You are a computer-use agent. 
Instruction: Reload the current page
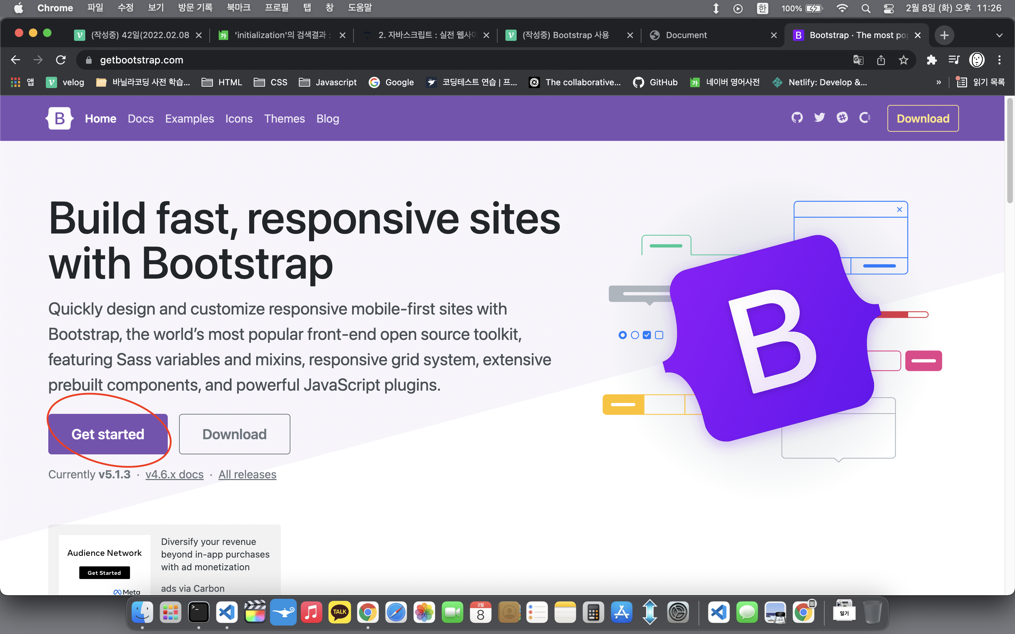61,60
